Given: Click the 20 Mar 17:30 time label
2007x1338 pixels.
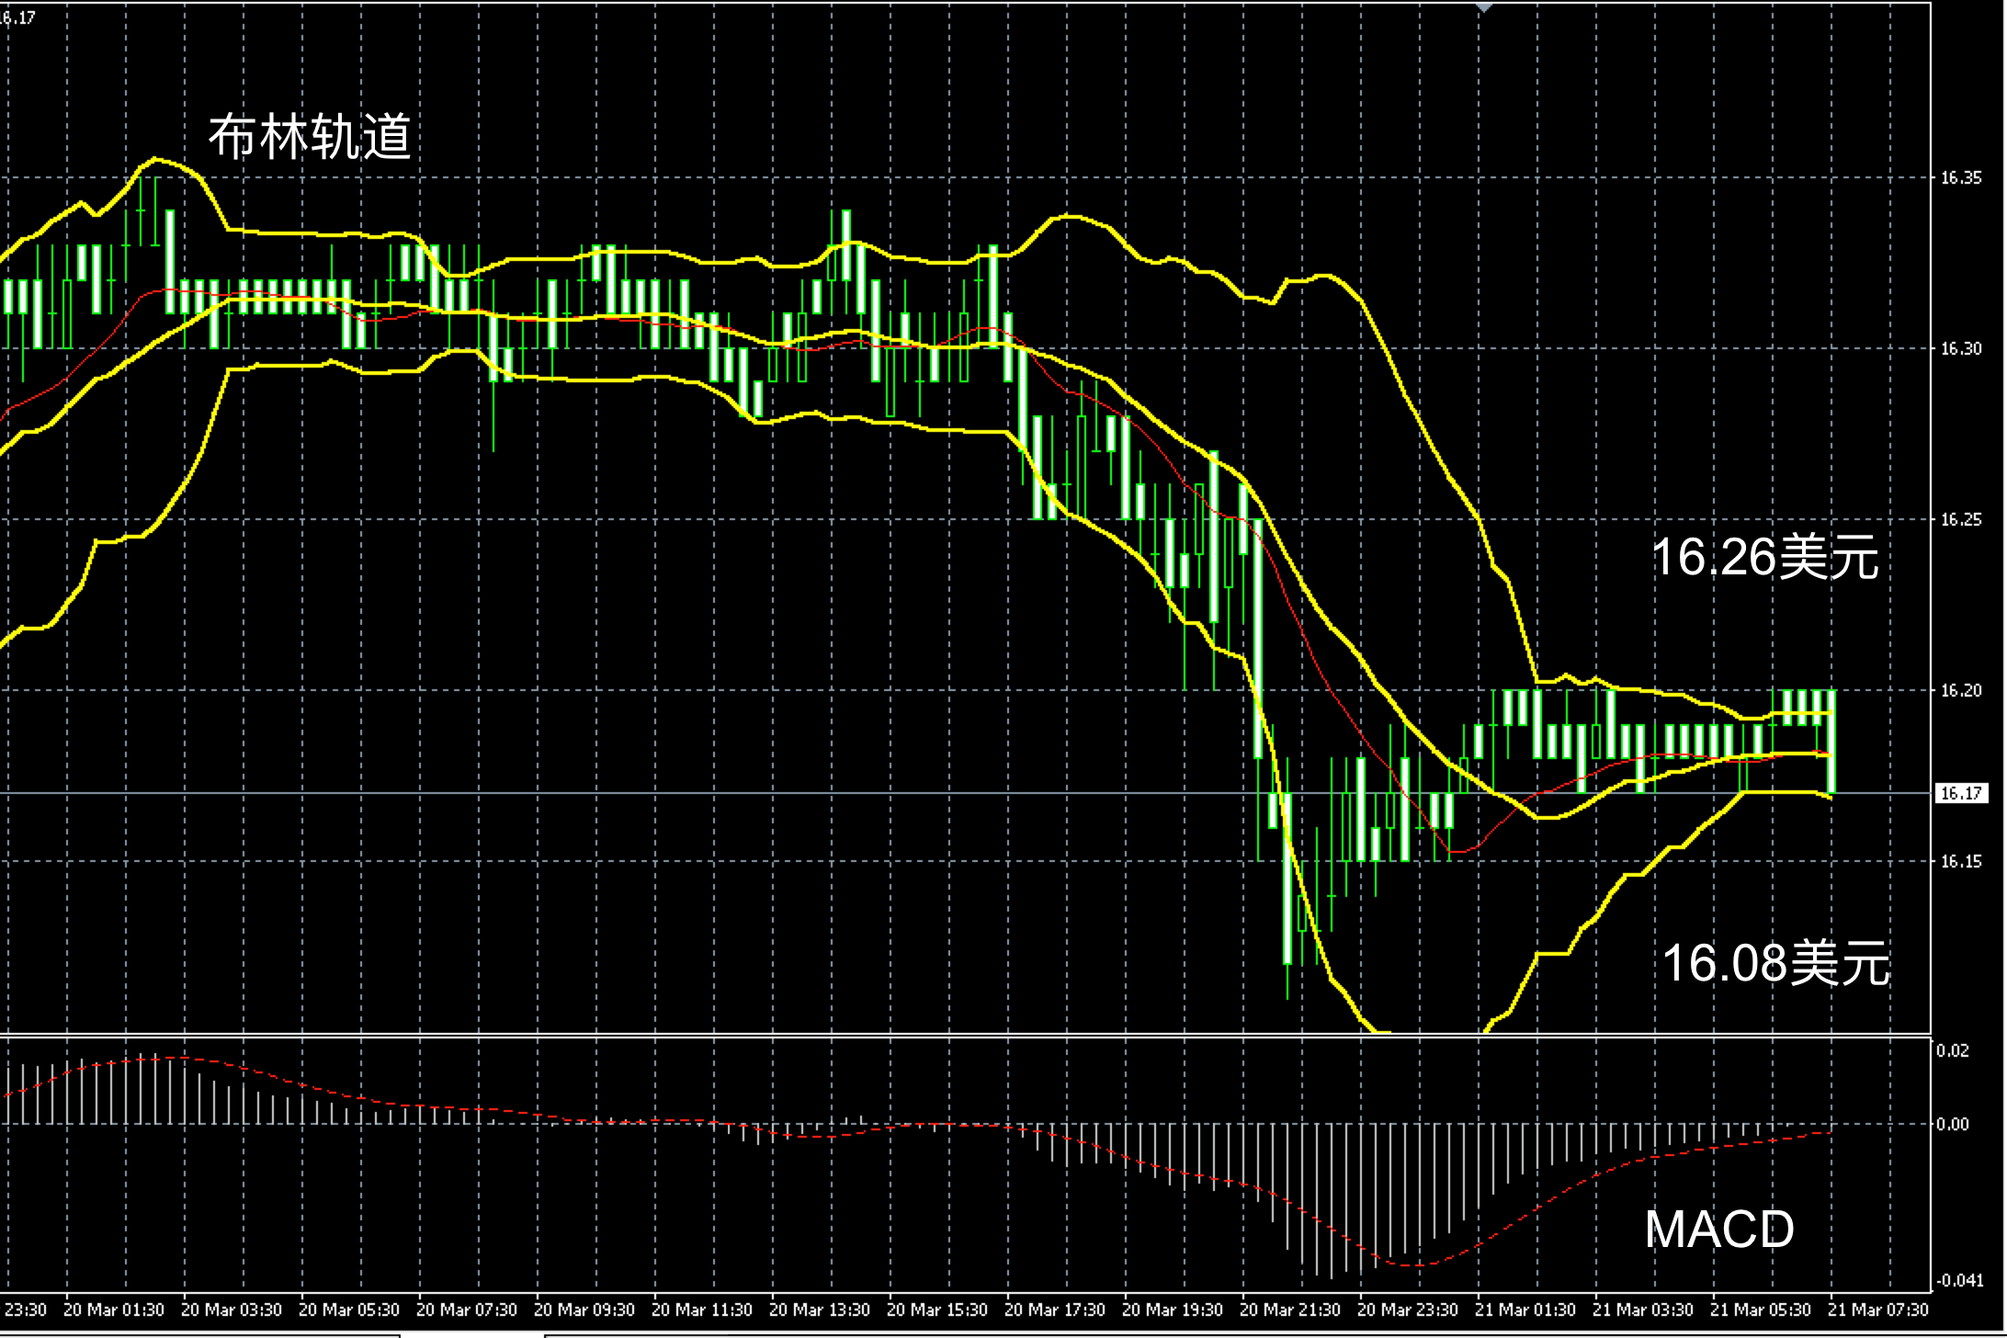Looking at the screenshot, I should pos(1055,1310).
